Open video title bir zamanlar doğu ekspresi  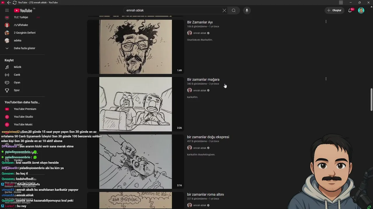click(x=208, y=137)
